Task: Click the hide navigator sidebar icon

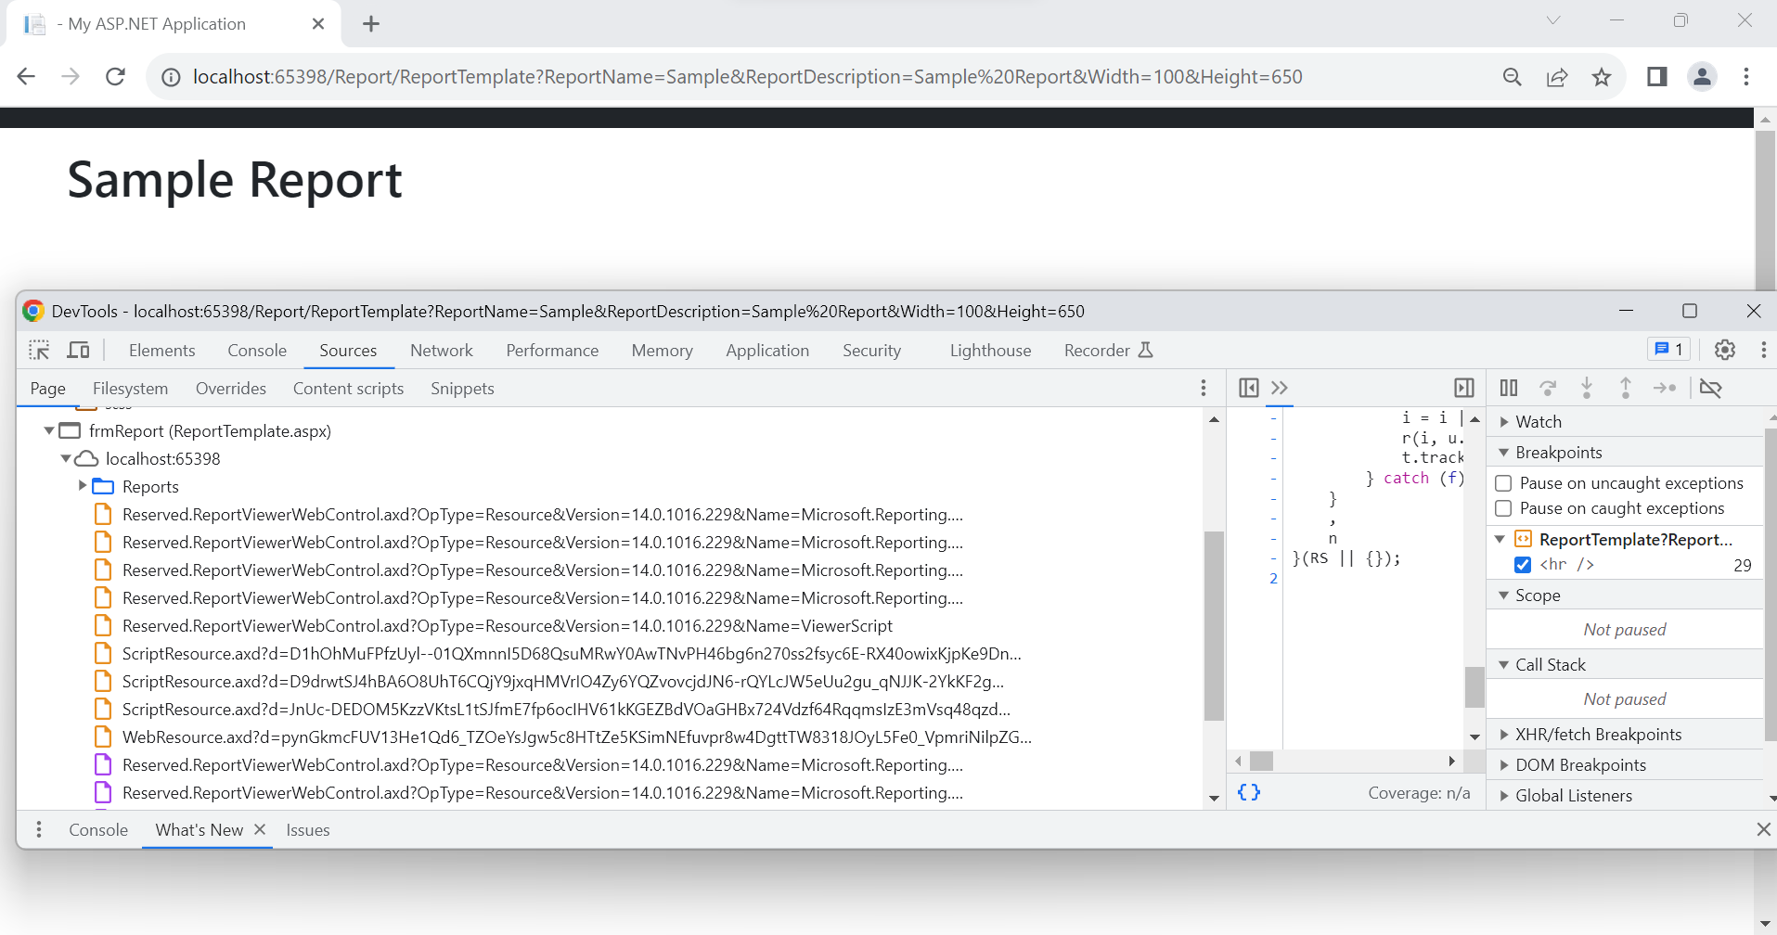Action: pos(1249,388)
